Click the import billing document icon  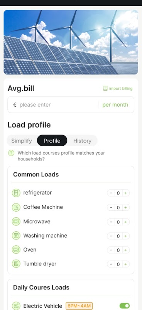tap(105, 88)
